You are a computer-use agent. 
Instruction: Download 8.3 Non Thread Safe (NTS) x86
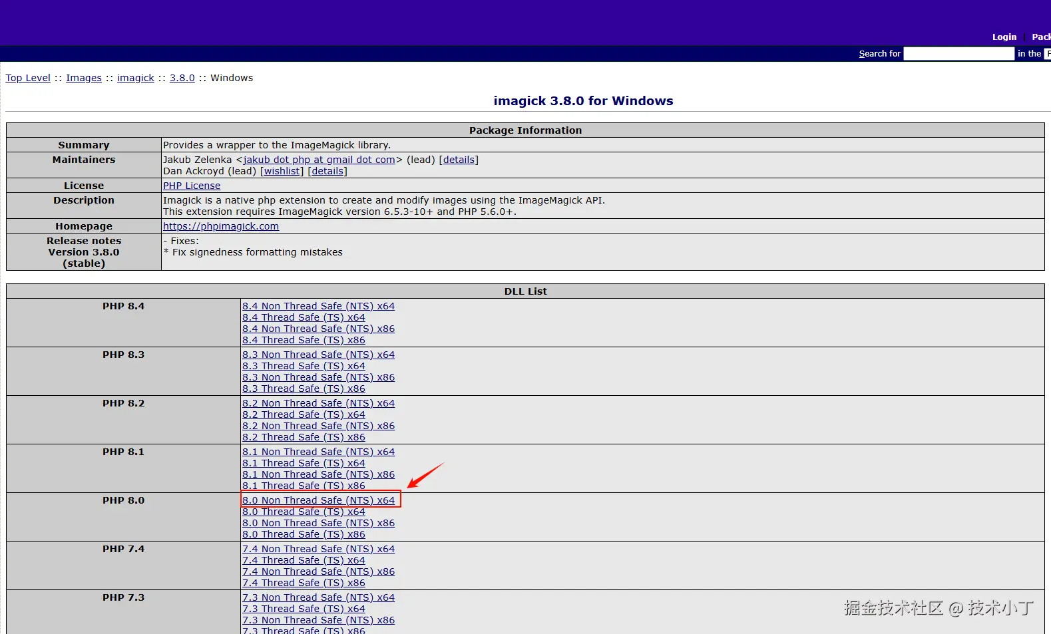[x=318, y=377]
